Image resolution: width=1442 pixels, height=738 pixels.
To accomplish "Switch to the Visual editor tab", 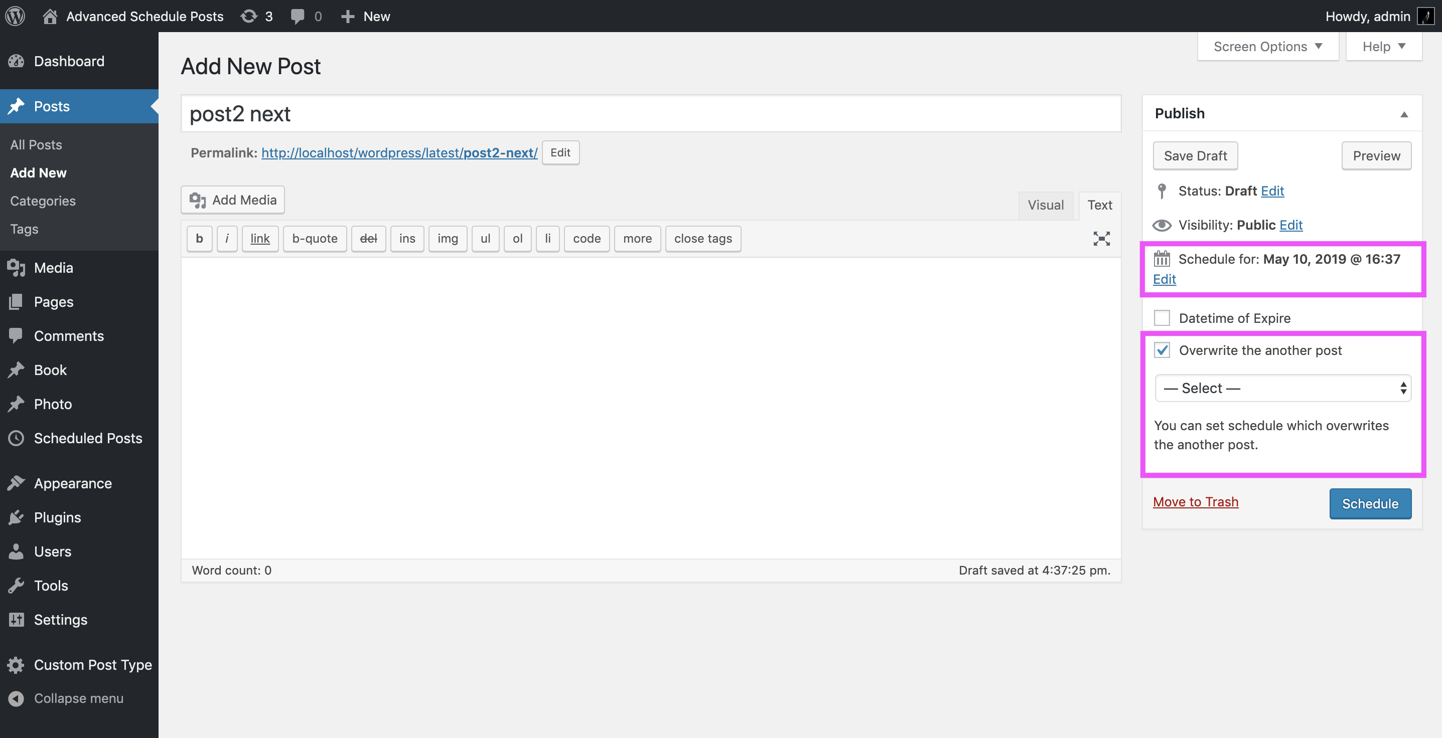I will [1045, 205].
